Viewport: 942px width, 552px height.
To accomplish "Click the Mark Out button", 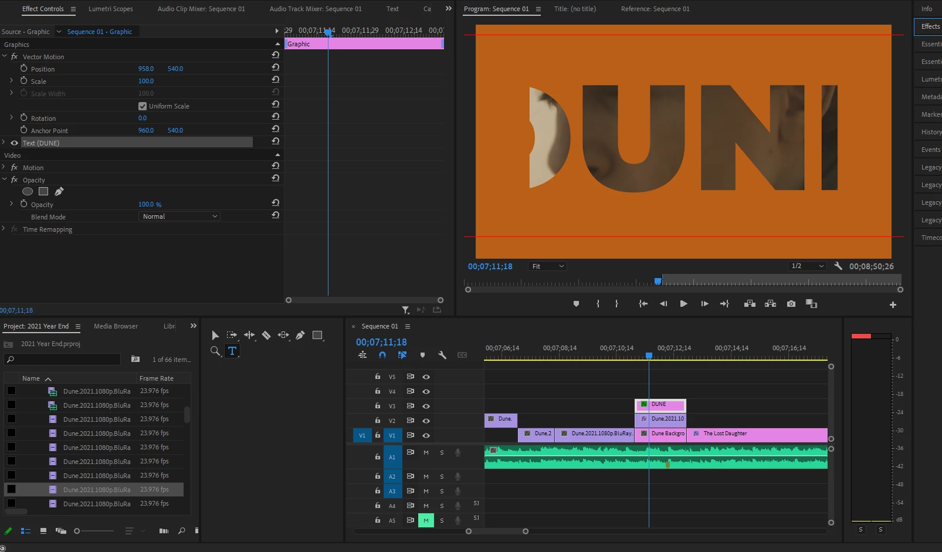I will coord(616,304).
